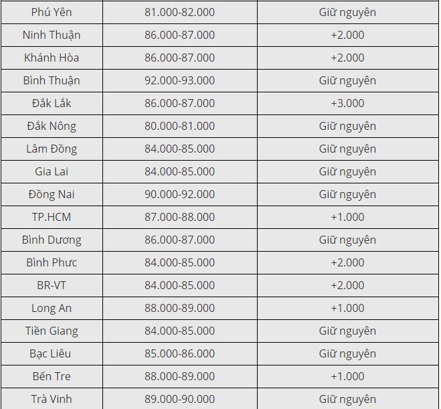Select Gia Lai's Giữ nguyên status
This screenshot has height=409, width=441.
click(x=347, y=172)
